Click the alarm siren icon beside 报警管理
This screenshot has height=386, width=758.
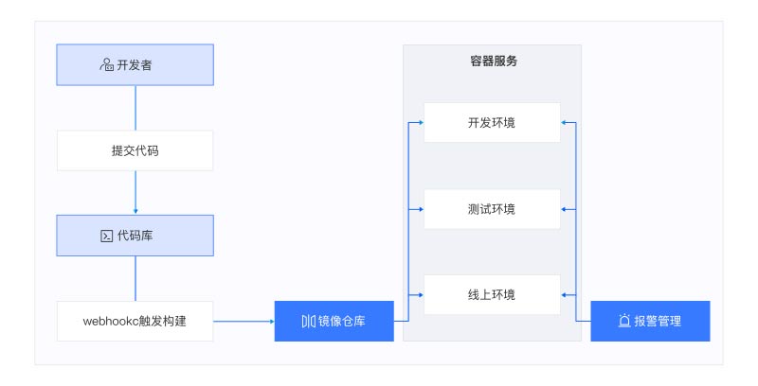[624, 322]
